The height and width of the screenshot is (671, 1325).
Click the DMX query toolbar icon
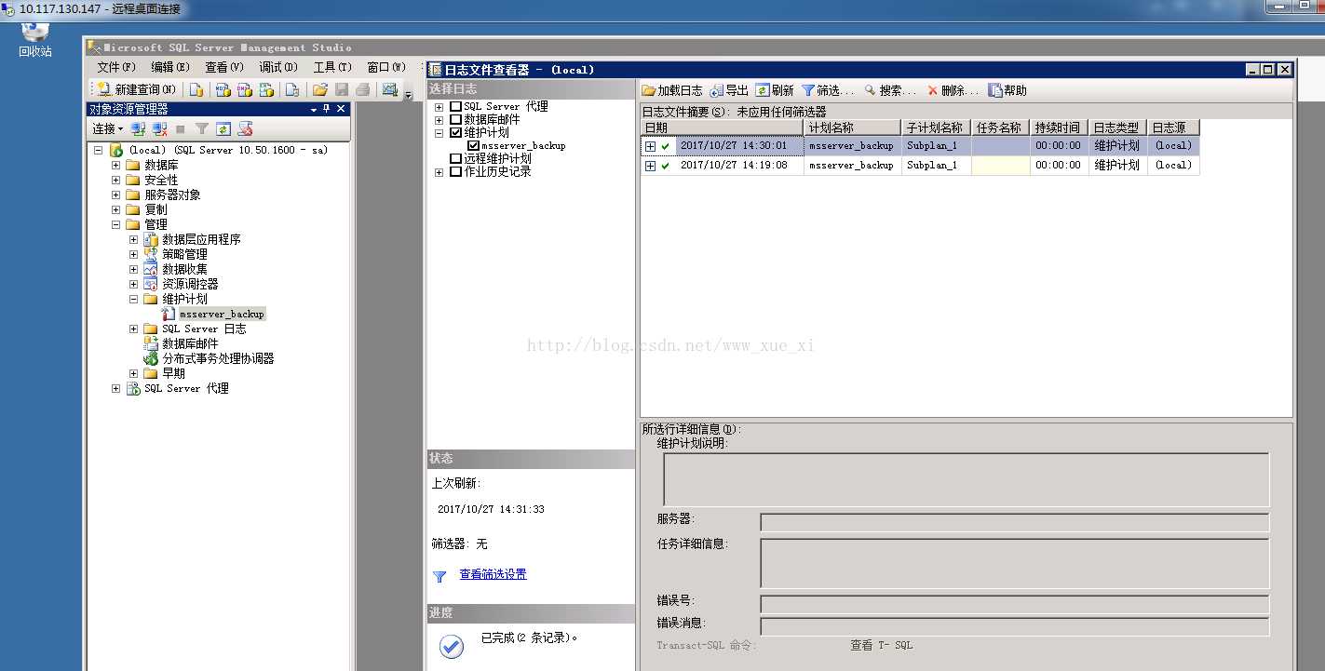point(245,89)
